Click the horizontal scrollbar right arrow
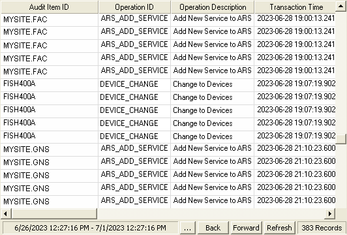Viewport: 347px width, 235px height. click(330, 213)
